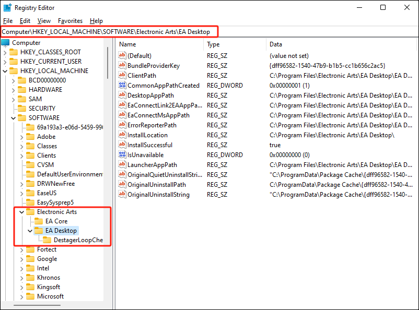Click the folder icon of Adobe key
The height and width of the screenshot is (310, 419).
pos(30,137)
